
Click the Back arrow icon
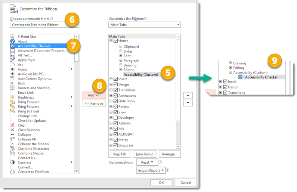tap(13, 83)
